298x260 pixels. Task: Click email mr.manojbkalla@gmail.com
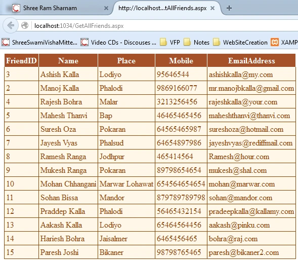[251, 88]
